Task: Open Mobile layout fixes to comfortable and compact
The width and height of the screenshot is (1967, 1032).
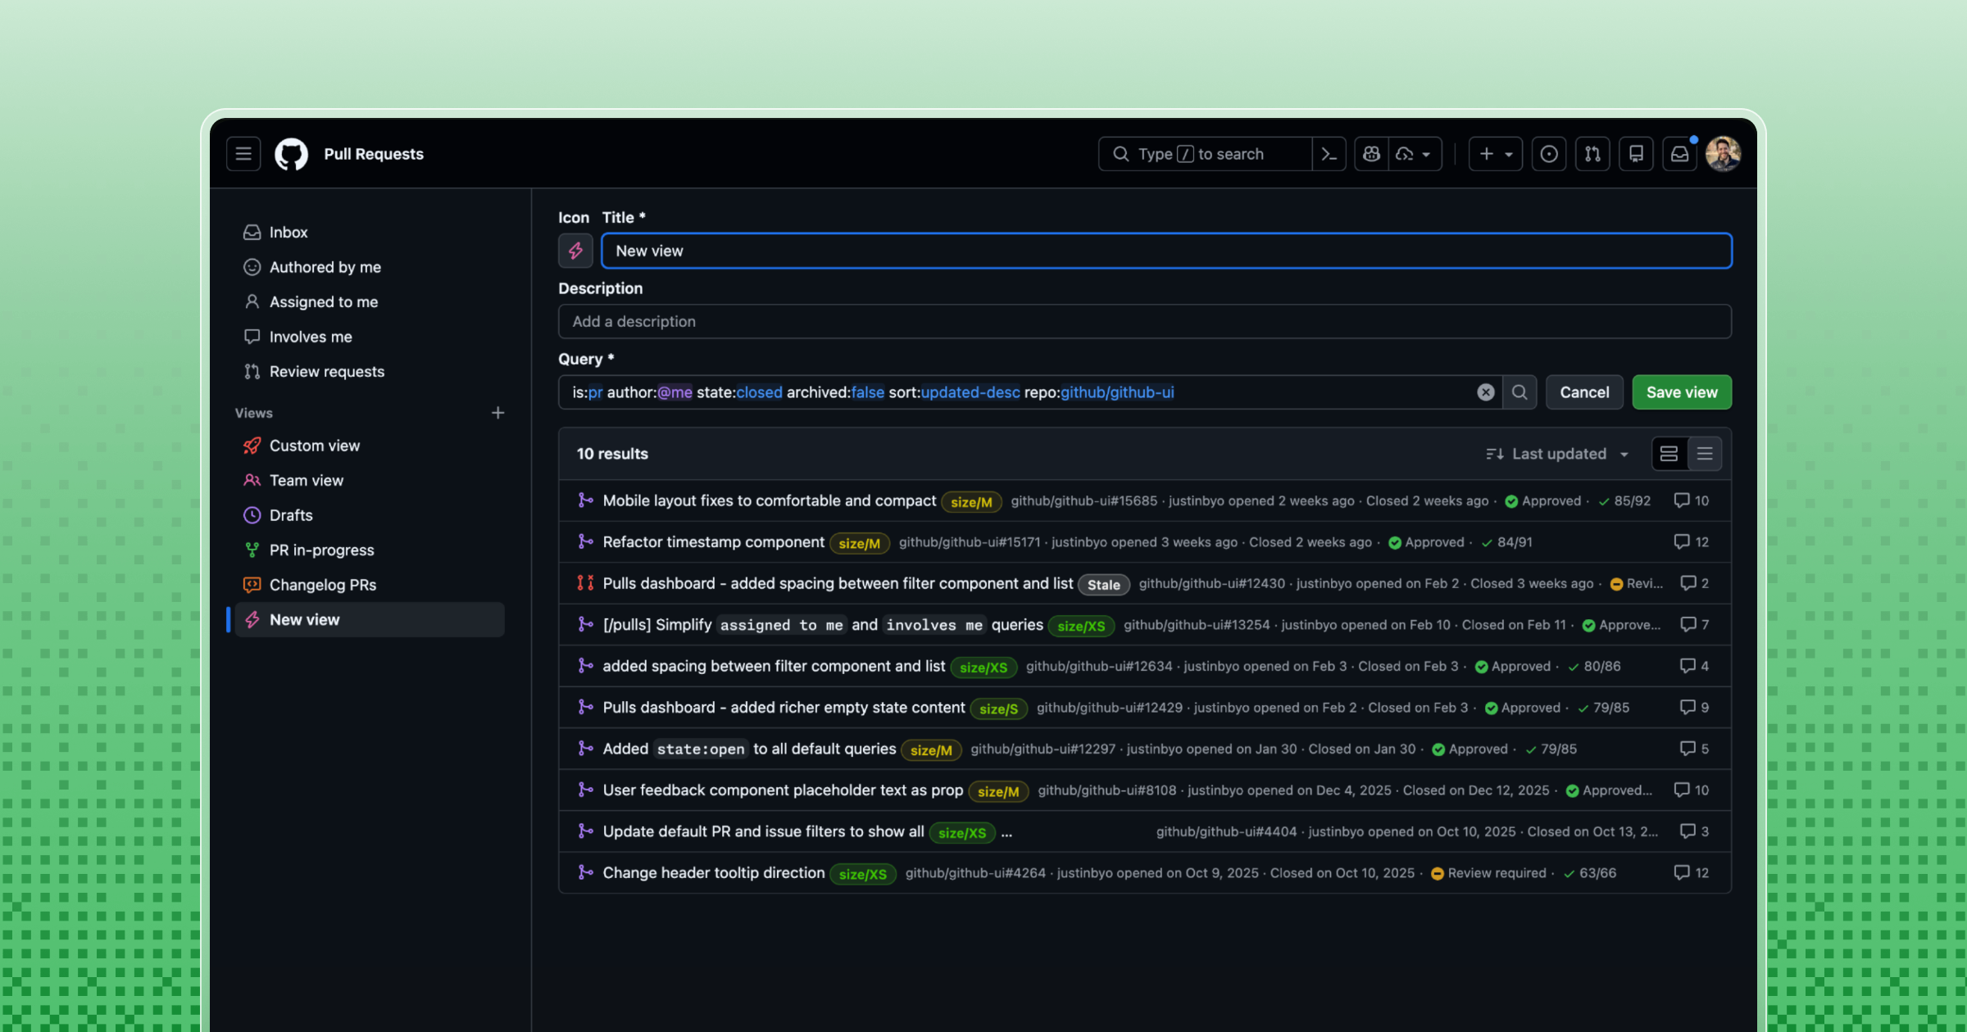Action: (x=769, y=500)
